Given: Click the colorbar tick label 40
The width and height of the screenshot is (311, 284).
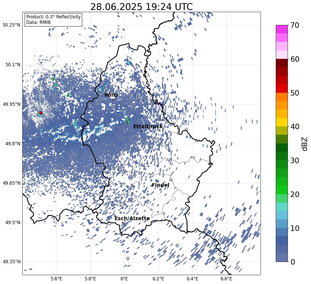Looking at the screenshot, I should pos(295,127).
